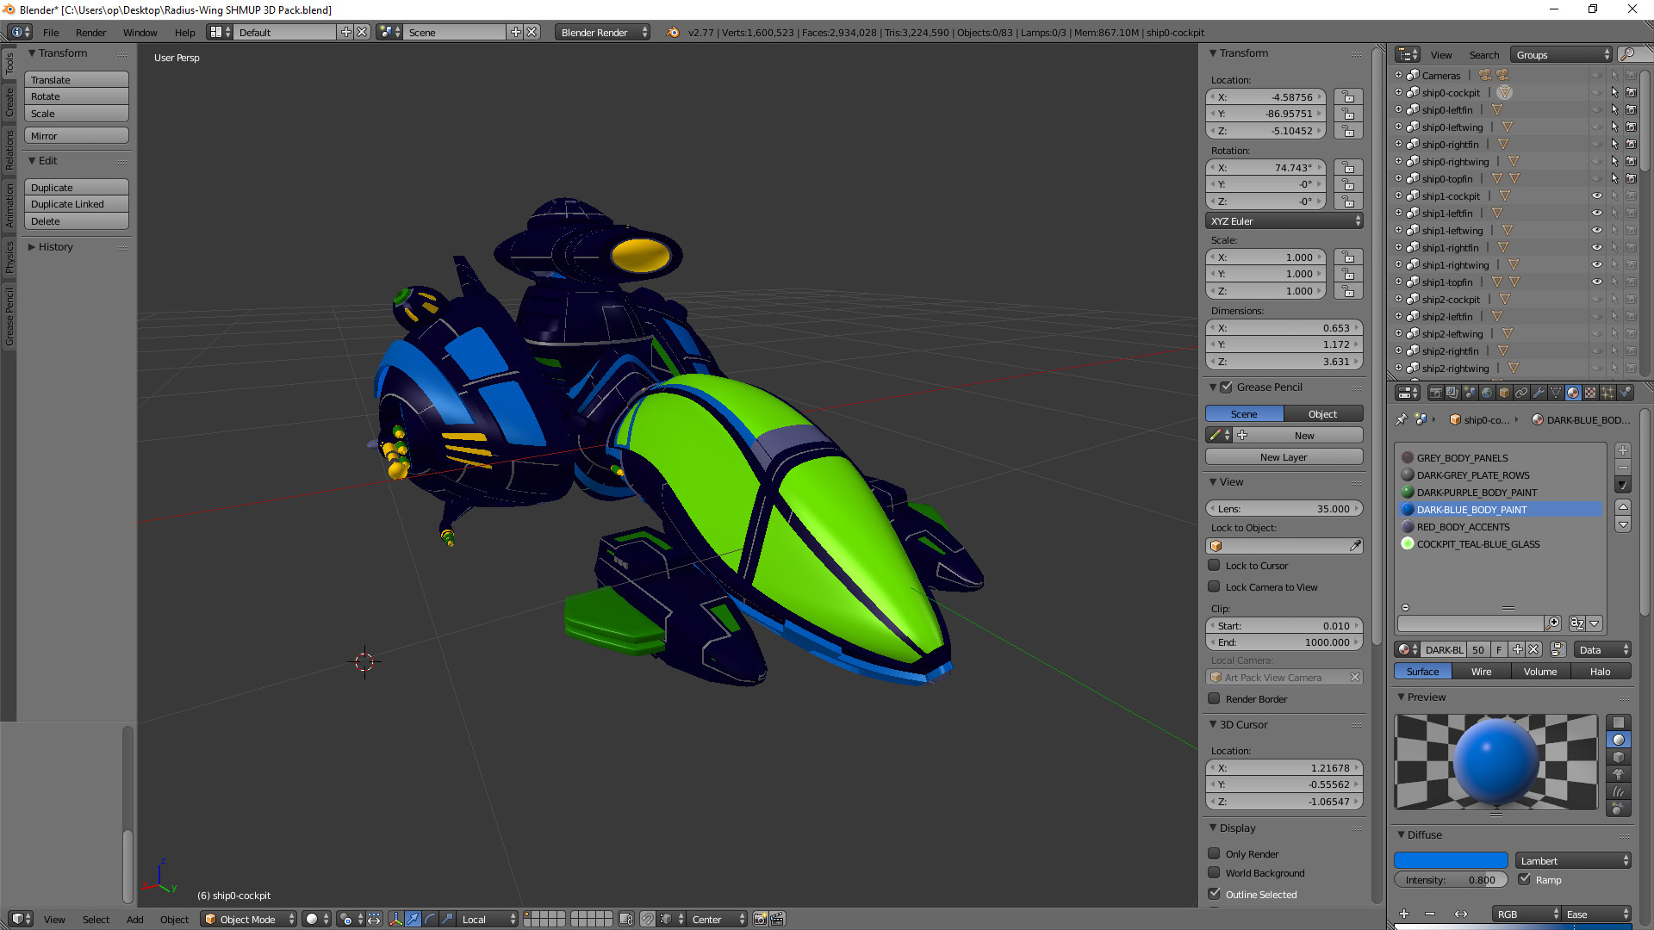The width and height of the screenshot is (1654, 930).
Task: Switch to the Particles properties tab
Action: click(x=1607, y=392)
